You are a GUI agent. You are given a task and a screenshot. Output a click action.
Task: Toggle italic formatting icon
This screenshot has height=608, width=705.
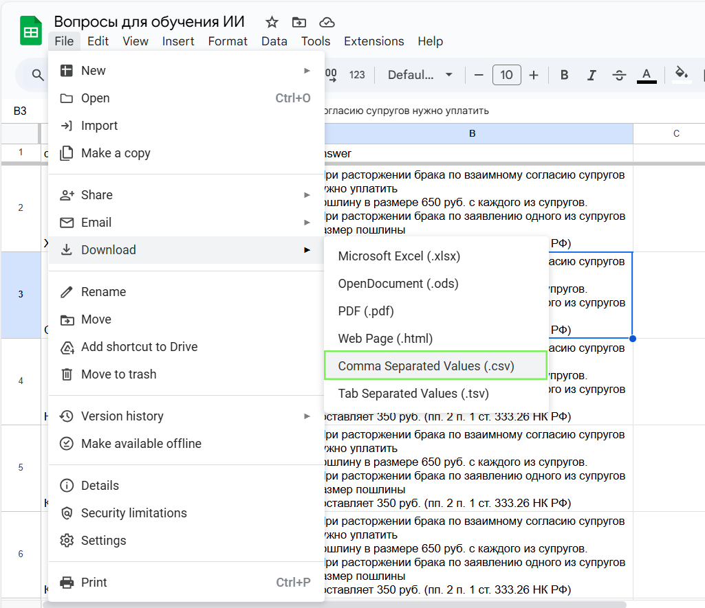[x=591, y=75]
